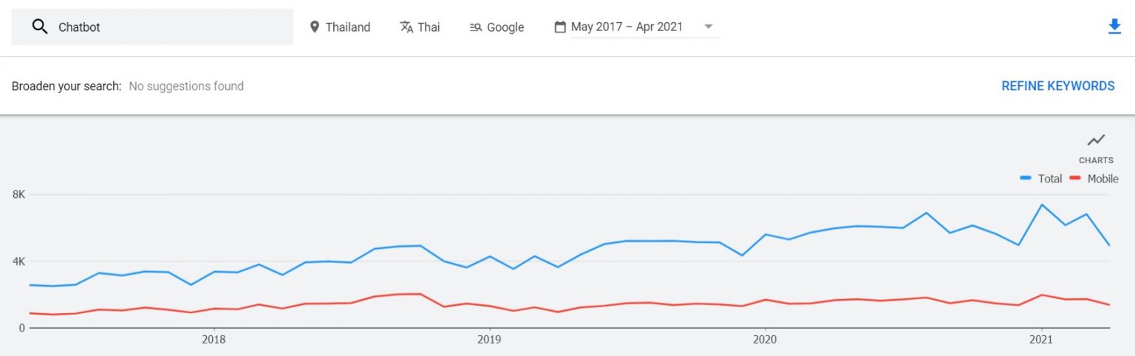Toggle the Mobile series in chart legend
The height and width of the screenshot is (356, 1135).
click(x=1102, y=179)
